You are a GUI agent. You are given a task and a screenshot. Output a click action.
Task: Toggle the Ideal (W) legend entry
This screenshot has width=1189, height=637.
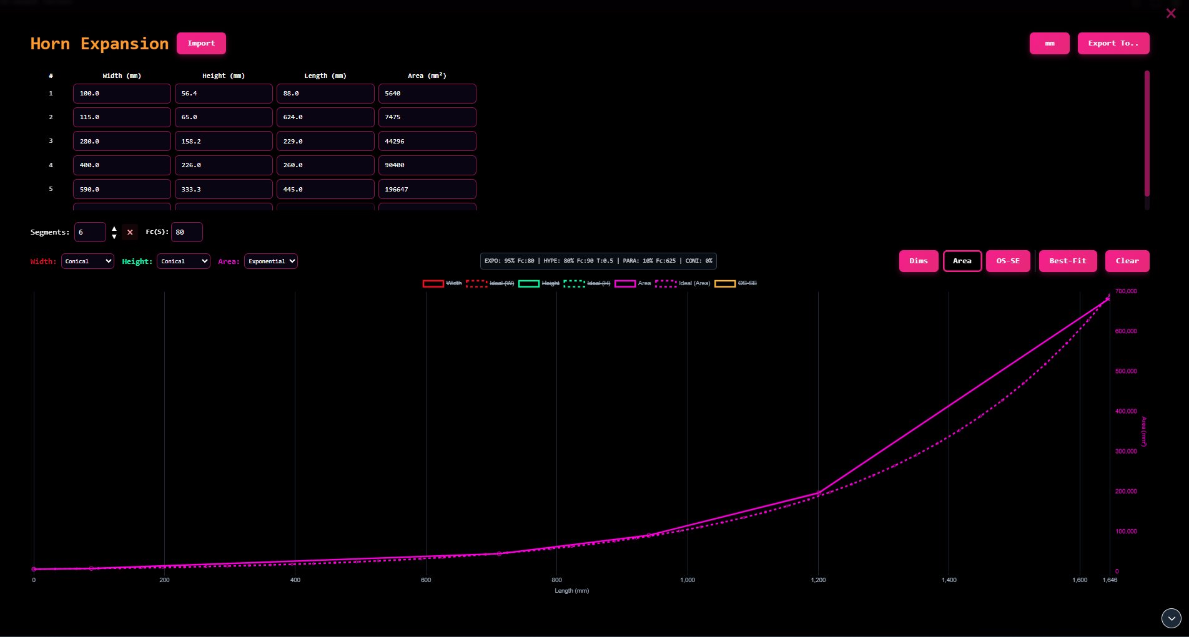coord(490,283)
